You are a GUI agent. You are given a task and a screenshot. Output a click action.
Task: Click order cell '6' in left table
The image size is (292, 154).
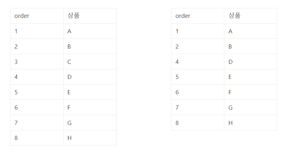(x=37, y=107)
